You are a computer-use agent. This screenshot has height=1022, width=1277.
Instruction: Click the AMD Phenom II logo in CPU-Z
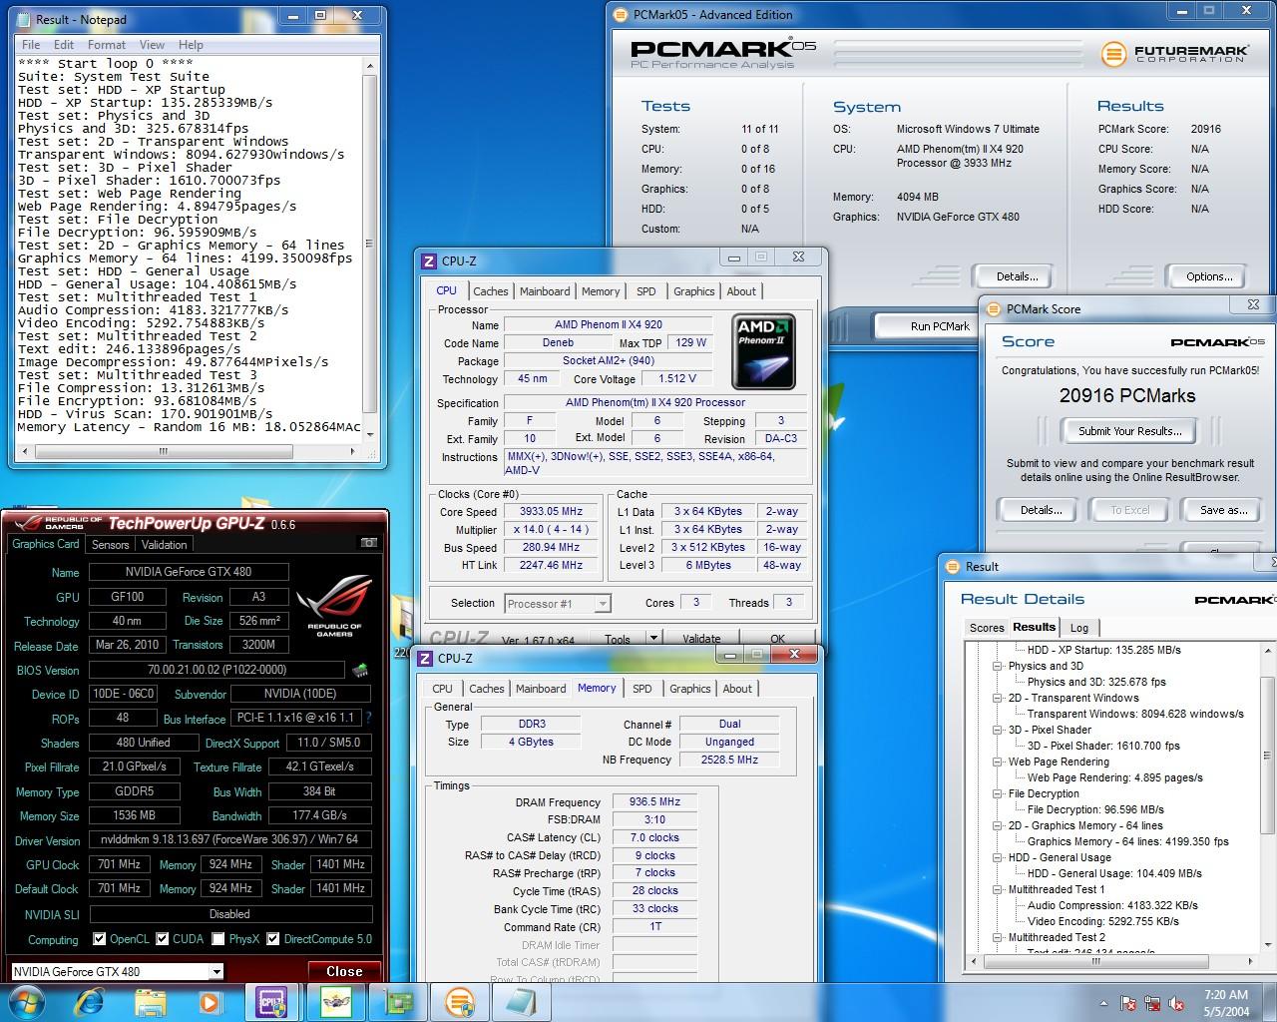coord(763,351)
